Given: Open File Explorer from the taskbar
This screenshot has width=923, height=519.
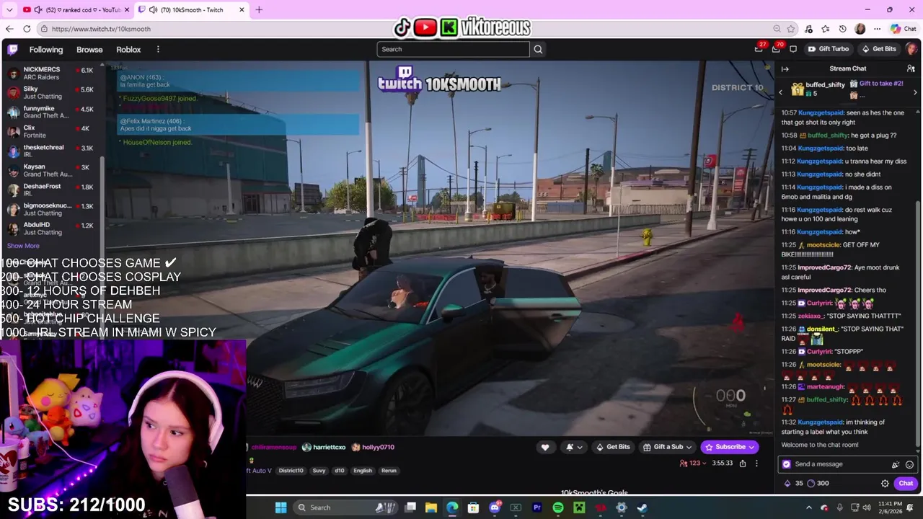Looking at the screenshot, I should 431,507.
